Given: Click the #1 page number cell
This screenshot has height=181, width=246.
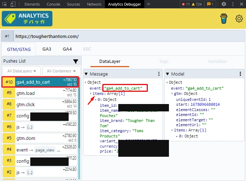Looking at the screenshot, I should pos(7,36).
